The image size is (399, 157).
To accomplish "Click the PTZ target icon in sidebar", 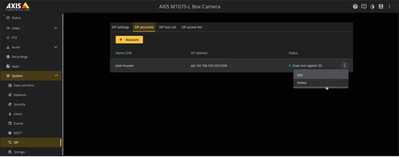I will [8, 38].
